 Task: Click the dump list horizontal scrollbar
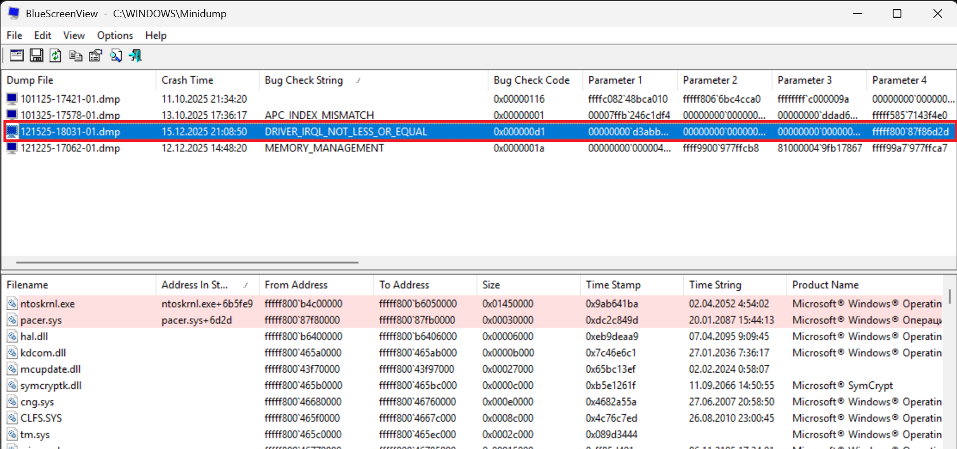click(x=187, y=263)
